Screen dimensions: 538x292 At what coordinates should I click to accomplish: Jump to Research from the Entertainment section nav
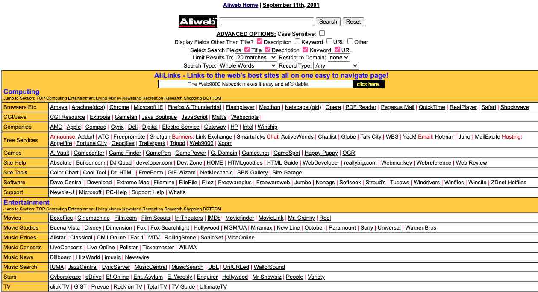pyautogui.click(x=173, y=209)
